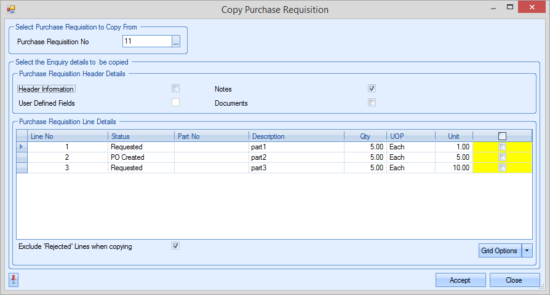Select the yellow cell in line 1 row

(517, 147)
